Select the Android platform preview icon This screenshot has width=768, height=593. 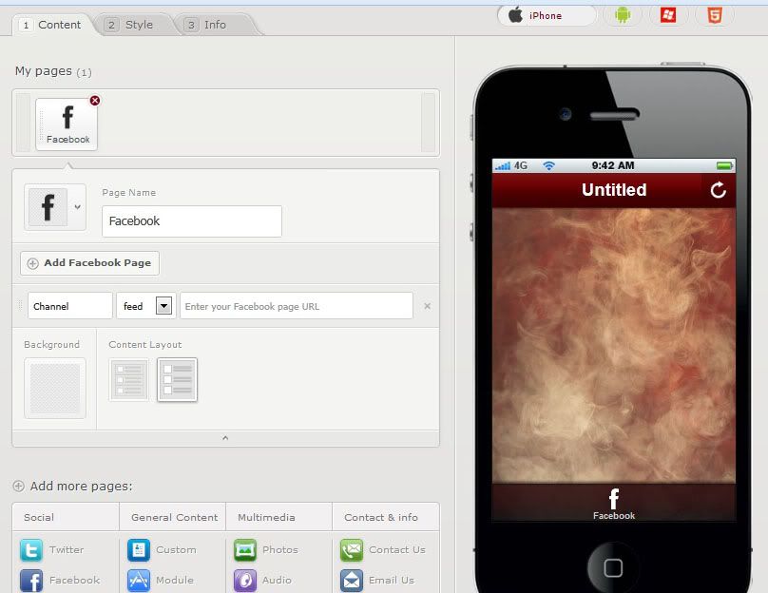[624, 15]
